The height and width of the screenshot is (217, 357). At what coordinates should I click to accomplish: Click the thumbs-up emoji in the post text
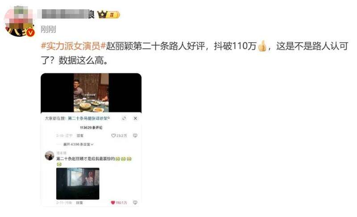[262, 46]
